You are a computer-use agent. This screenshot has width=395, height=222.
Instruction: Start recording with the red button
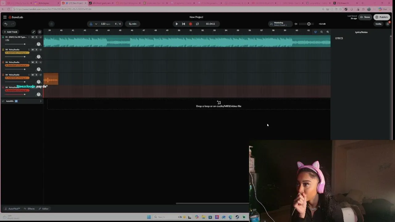[x=190, y=24]
